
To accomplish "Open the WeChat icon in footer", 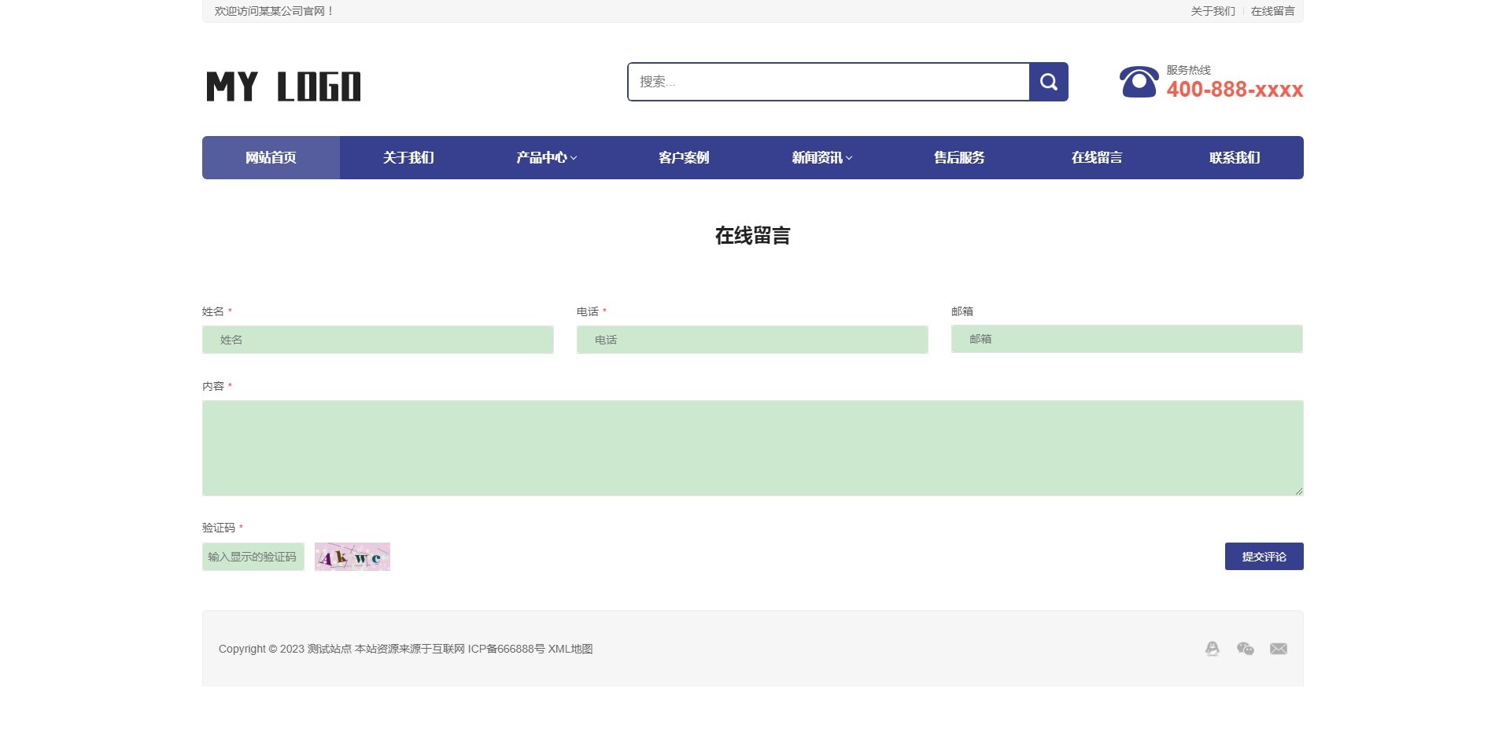I will (1245, 649).
